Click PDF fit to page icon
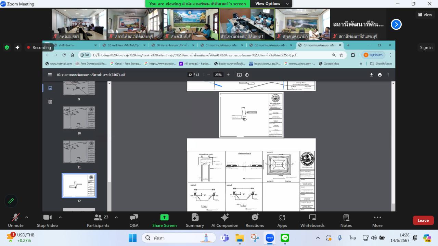The height and width of the screenshot is (246, 438). 239,75
